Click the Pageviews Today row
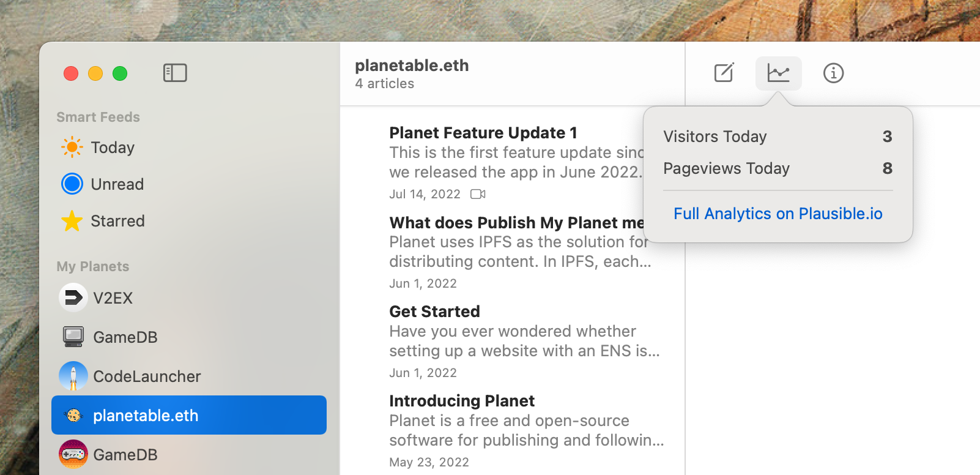Screen dimensions: 980x475 click(x=777, y=168)
